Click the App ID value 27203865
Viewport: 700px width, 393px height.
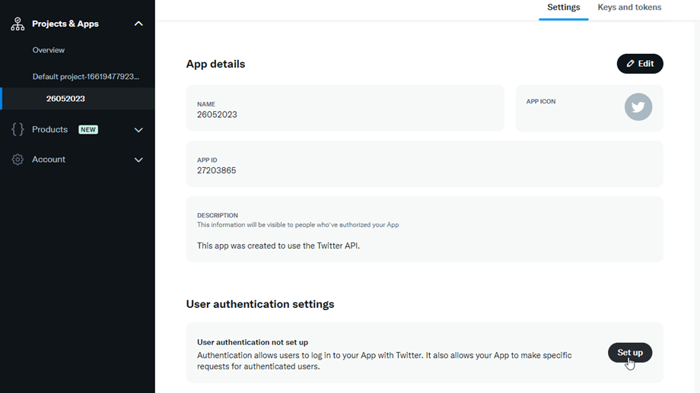click(x=217, y=171)
